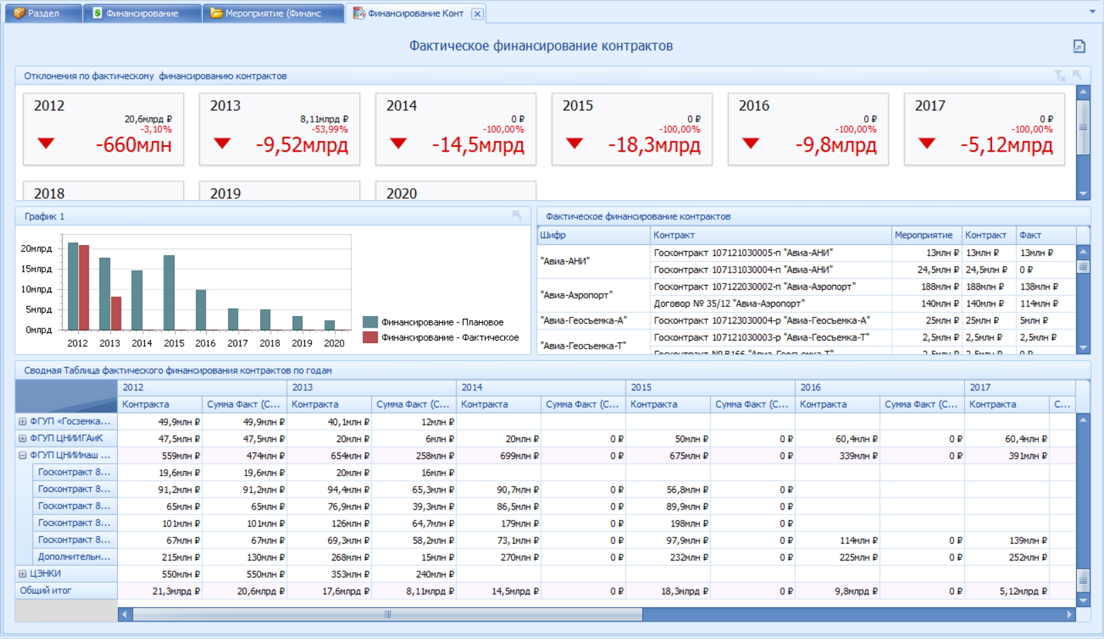Select the Финансирование Конт tab

(x=415, y=13)
